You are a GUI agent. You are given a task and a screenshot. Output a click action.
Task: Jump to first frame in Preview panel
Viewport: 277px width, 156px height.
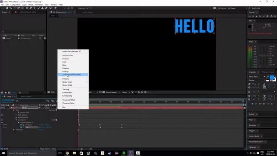[250, 16]
